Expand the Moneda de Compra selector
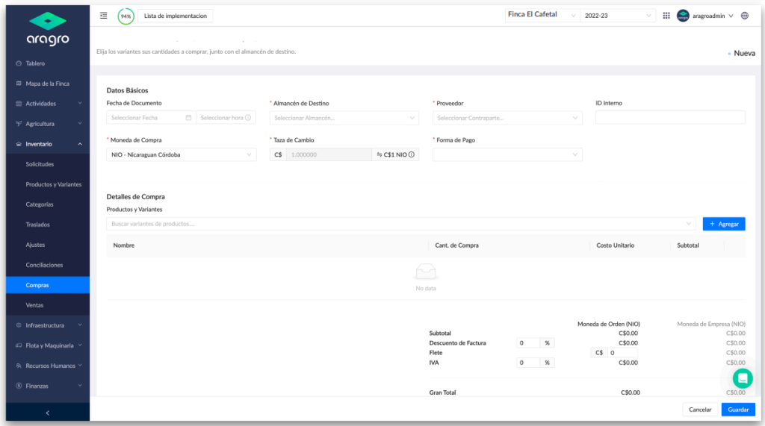This screenshot has width=765, height=426. pyautogui.click(x=181, y=154)
